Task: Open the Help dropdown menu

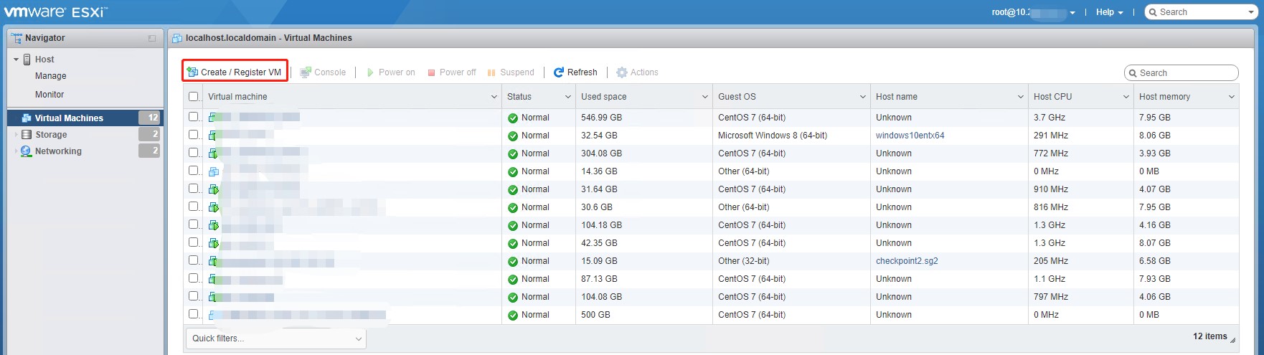Action: (1109, 12)
